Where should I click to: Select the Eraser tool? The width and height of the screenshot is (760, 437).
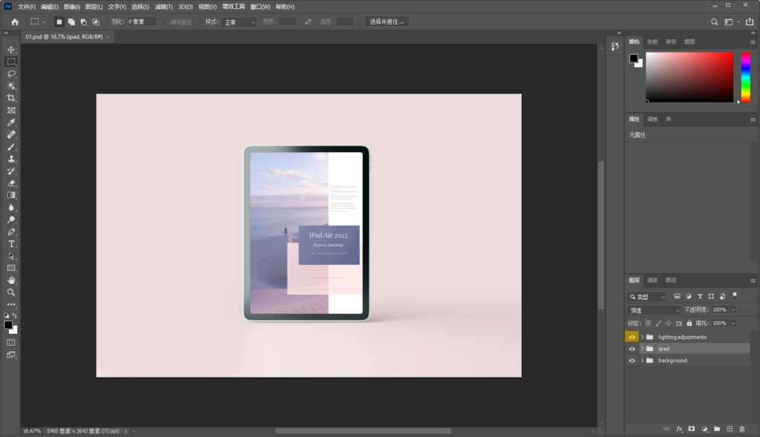11,183
